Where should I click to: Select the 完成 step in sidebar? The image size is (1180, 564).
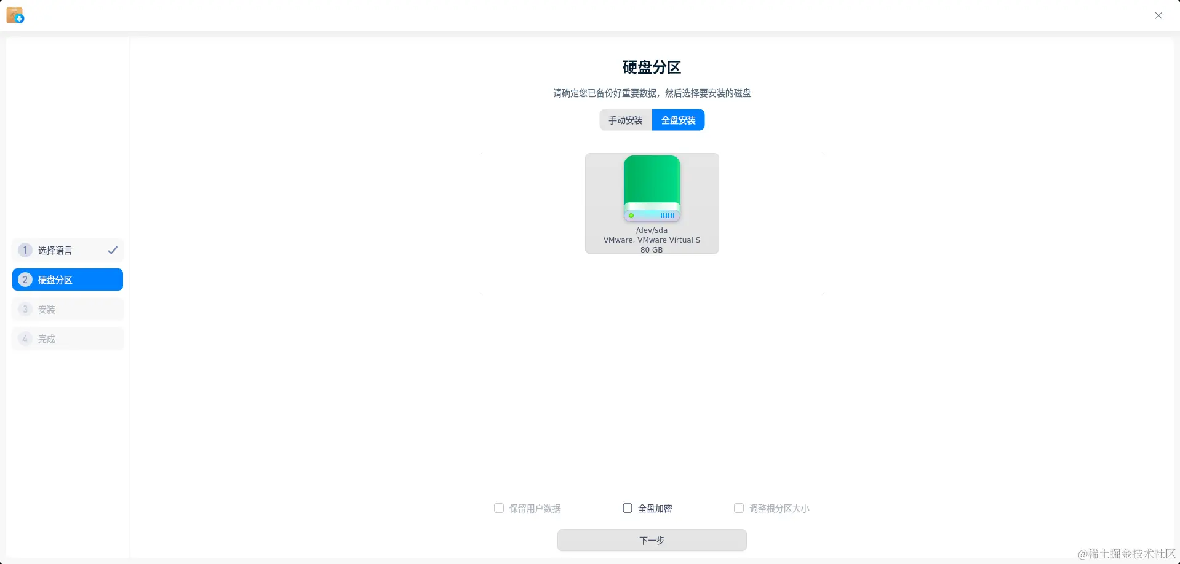[x=68, y=339]
